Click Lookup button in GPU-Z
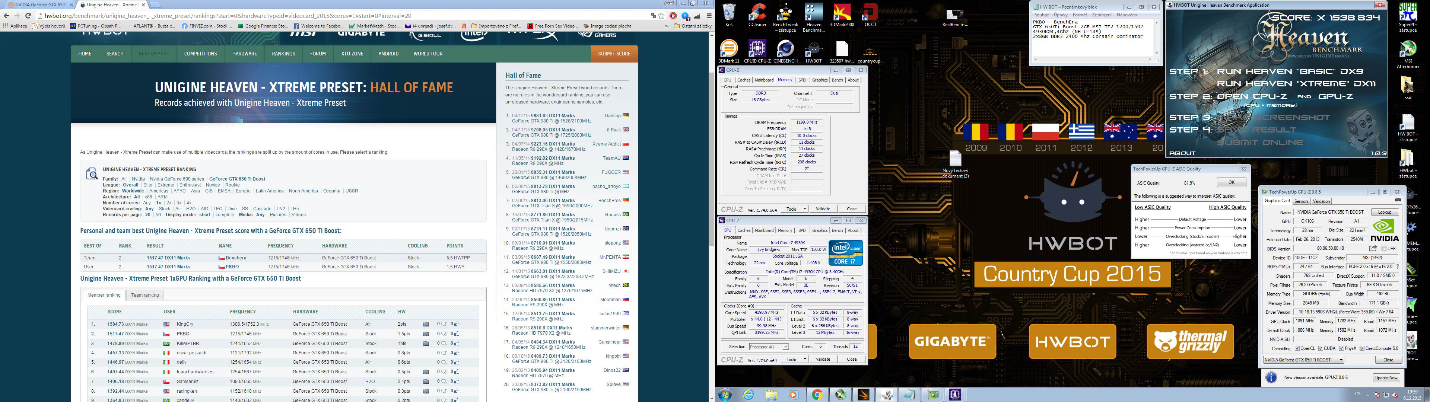 [x=1385, y=212]
